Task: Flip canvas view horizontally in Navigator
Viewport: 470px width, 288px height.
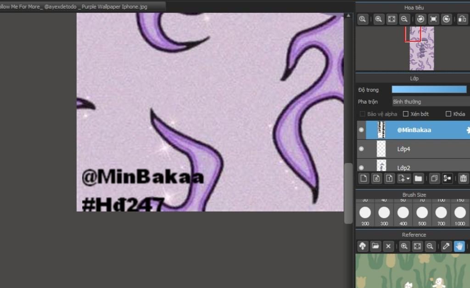Action: point(462,19)
